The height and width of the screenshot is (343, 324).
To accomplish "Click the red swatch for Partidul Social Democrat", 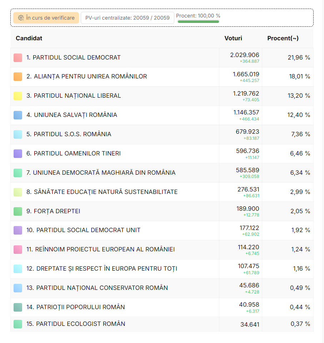I will point(18,57).
